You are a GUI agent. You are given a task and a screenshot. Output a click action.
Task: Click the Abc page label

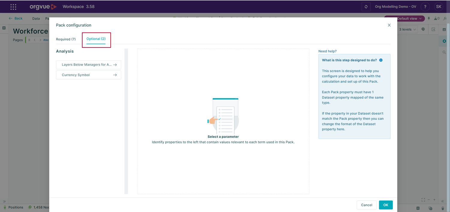pyautogui.click(x=46, y=40)
